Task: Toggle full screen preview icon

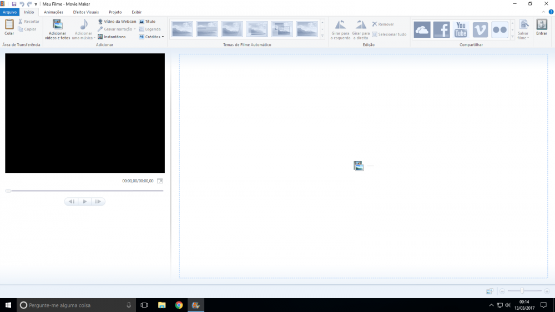Action: pyautogui.click(x=160, y=181)
